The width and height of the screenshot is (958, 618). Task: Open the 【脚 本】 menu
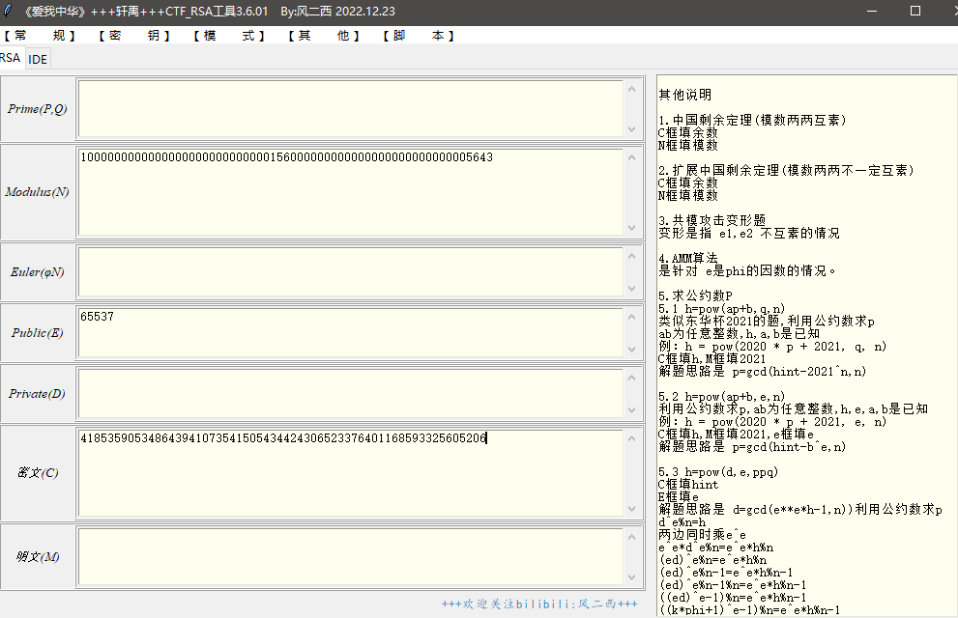click(419, 36)
